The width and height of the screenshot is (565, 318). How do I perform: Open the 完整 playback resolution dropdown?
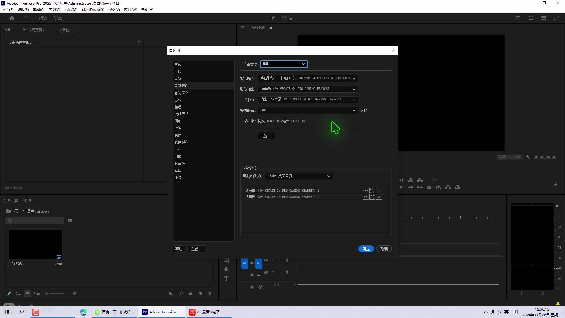pyautogui.click(x=509, y=157)
